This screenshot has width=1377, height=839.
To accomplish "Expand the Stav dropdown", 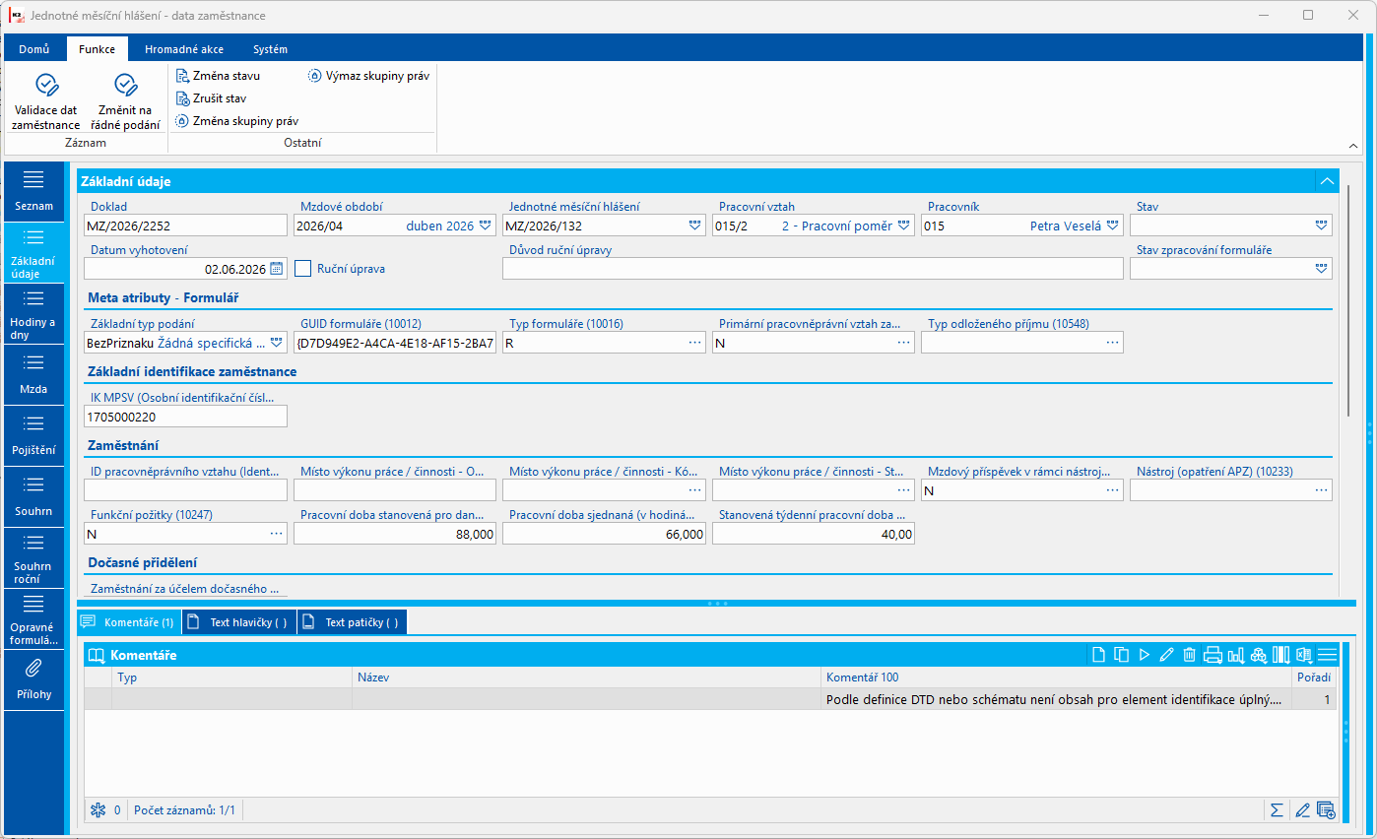I will tap(1321, 226).
